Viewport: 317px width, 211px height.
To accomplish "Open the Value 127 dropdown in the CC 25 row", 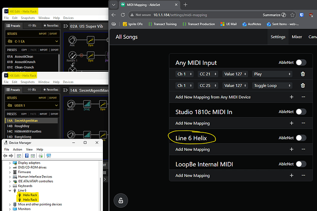I will 235,86.
